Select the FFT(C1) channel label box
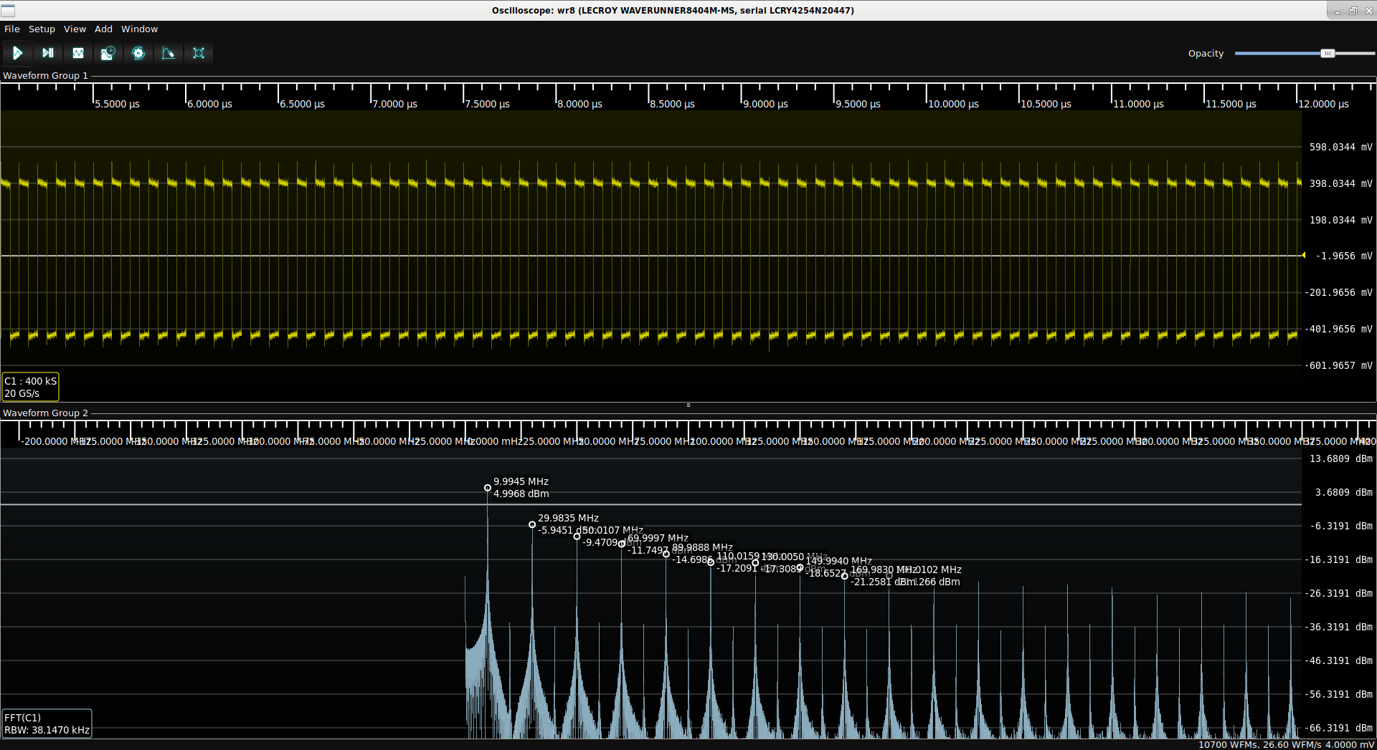Viewport: 1377px width, 750px height. point(47,723)
